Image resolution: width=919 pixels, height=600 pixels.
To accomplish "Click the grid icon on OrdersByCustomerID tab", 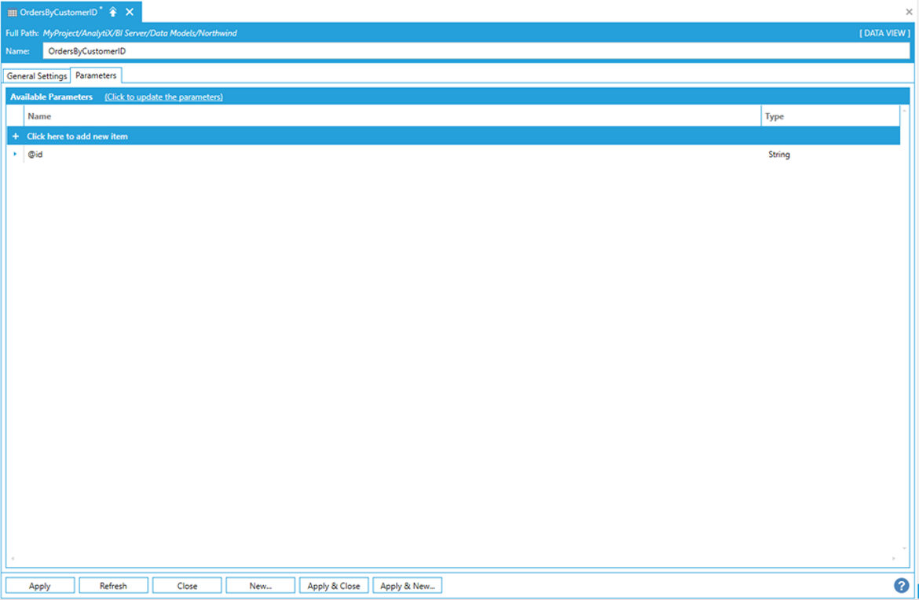I will point(12,13).
